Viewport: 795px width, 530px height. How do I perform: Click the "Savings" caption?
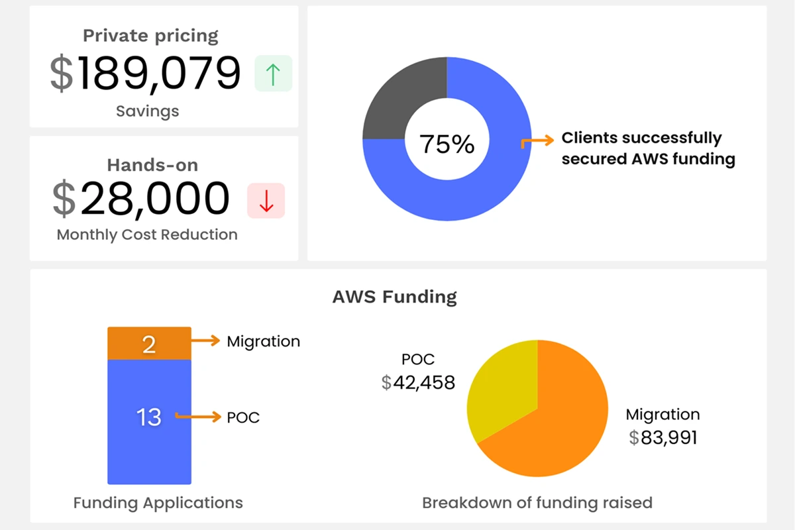(148, 111)
